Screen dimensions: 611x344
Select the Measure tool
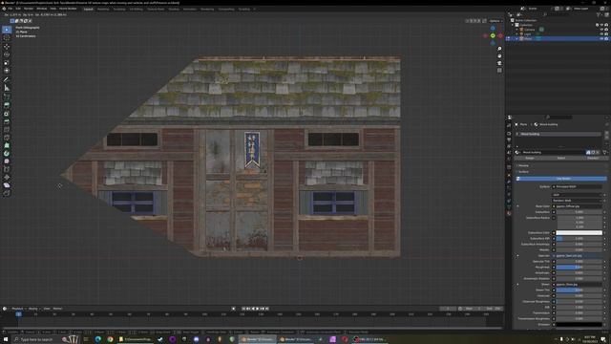[x=7, y=88]
